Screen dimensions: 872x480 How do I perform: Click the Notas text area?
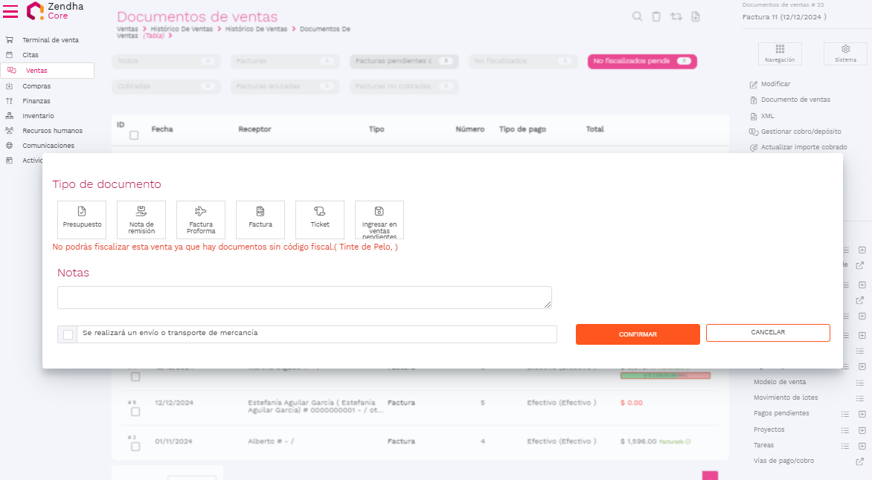click(304, 297)
